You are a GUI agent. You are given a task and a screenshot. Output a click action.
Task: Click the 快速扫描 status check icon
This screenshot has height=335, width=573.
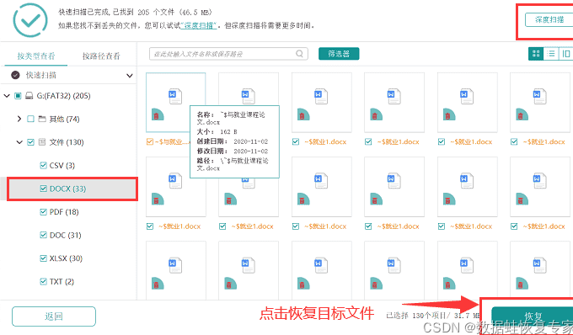tap(15, 75)
